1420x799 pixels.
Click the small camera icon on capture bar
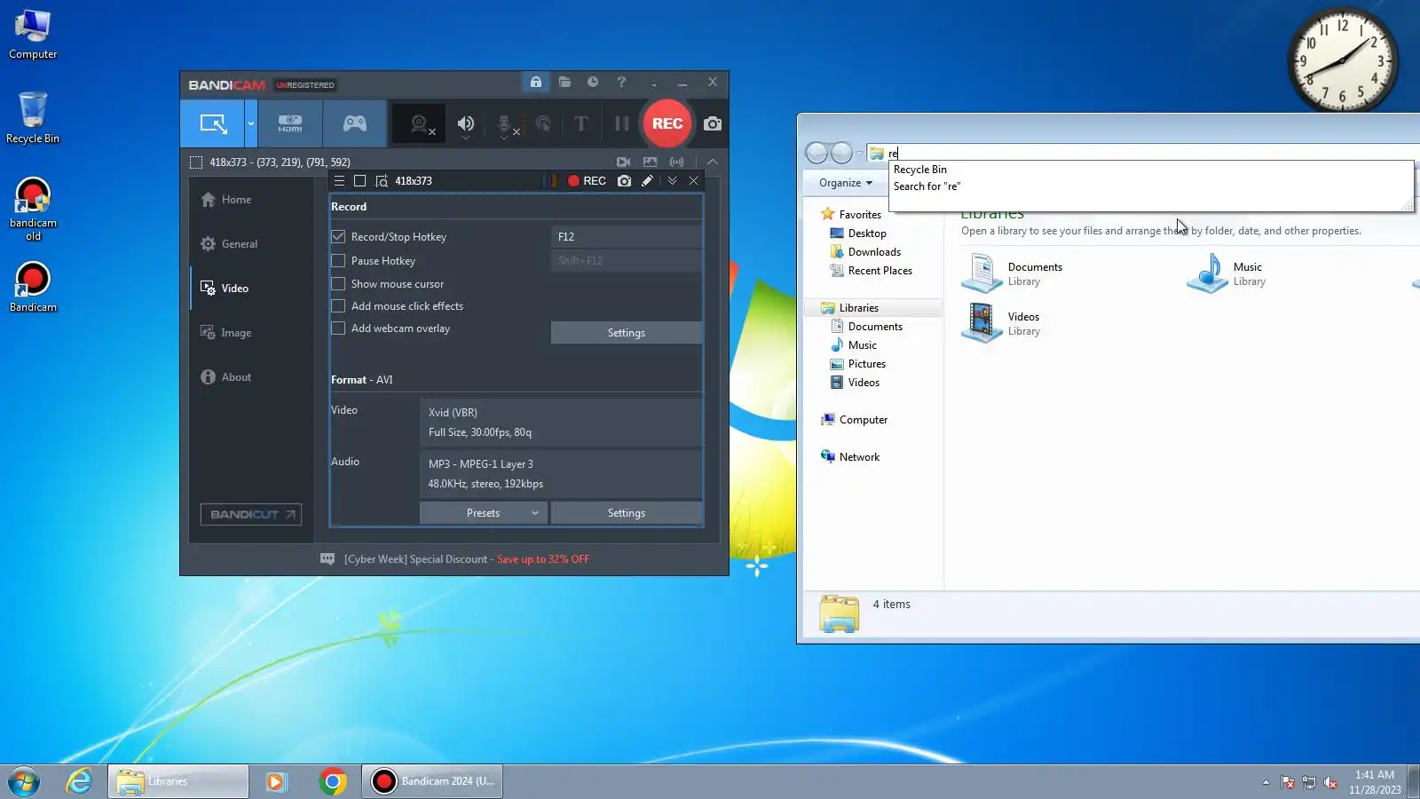pyautogui.click(x=625, y=181)
